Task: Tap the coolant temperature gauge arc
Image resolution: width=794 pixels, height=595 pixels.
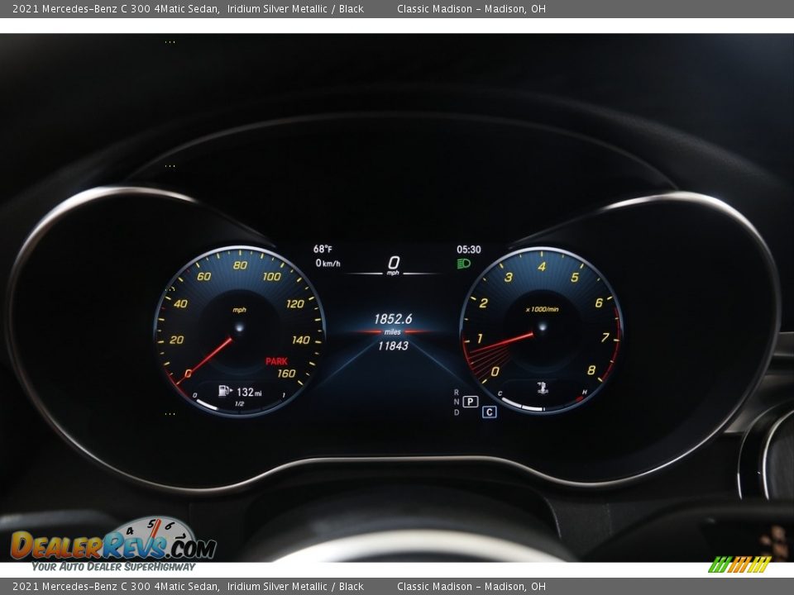Action: click(x=543, y=403)
